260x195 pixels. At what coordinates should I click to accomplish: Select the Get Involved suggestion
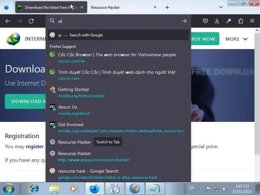click(118, 128)
